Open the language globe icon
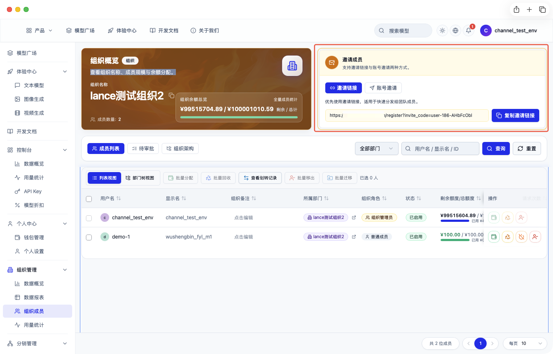The image size is (553, 354). [455, 30]
